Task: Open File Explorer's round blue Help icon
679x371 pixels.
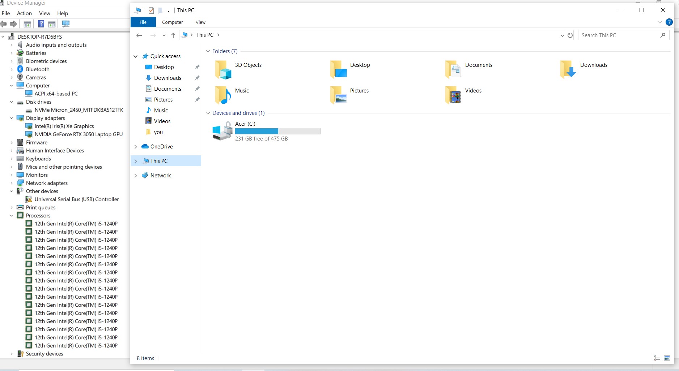Action: tap(669, 22)
